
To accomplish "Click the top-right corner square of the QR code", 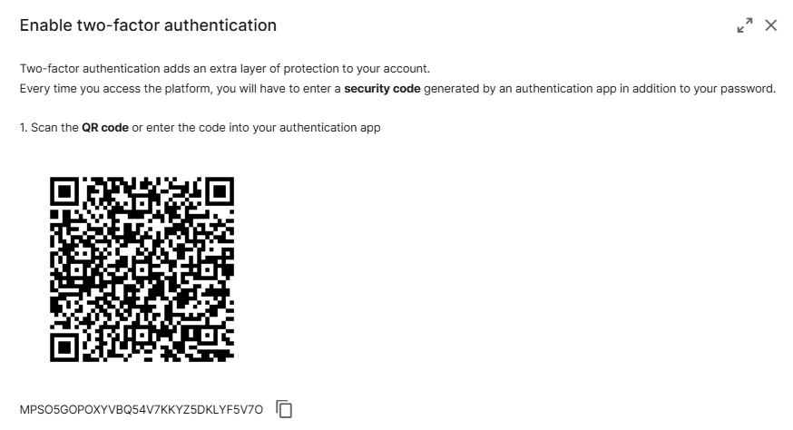I will tap(220, 191).
